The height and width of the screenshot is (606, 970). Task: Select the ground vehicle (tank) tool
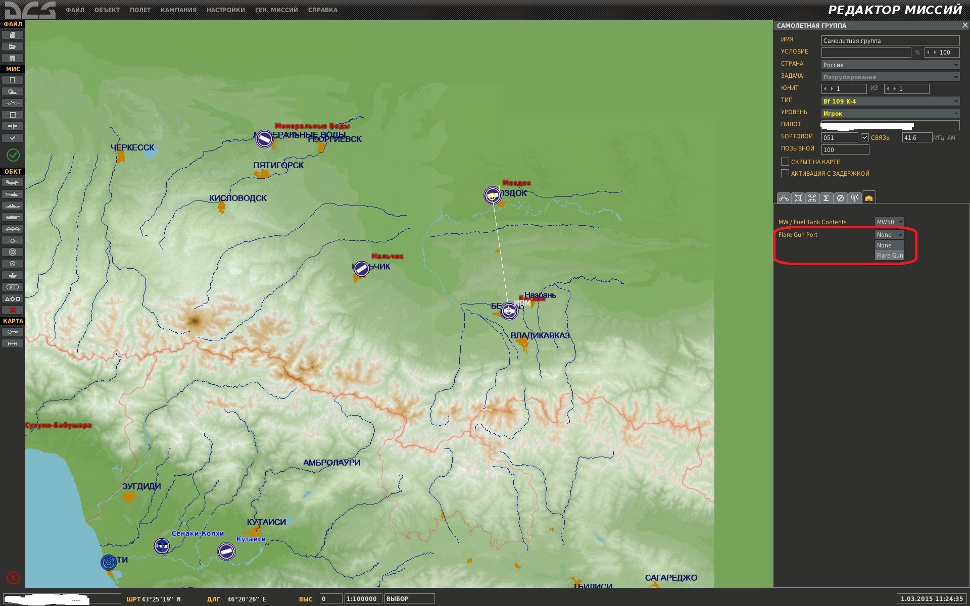13,217
